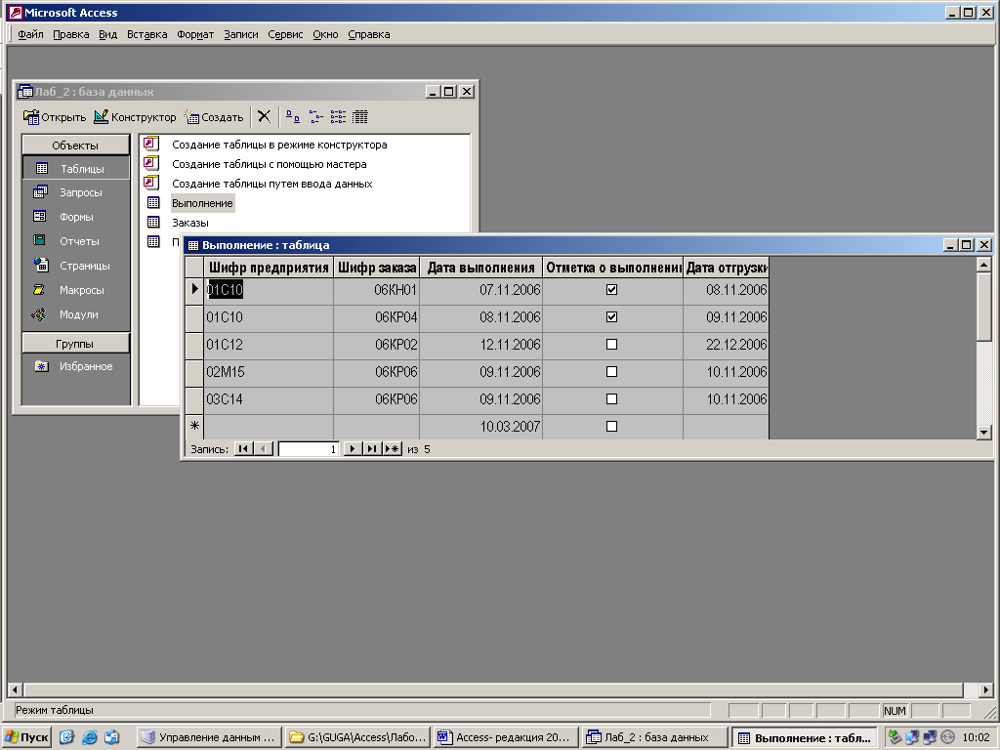Open the Окно menu
The width and height of the screenshot is (1000, 750).
click(325, 34)
